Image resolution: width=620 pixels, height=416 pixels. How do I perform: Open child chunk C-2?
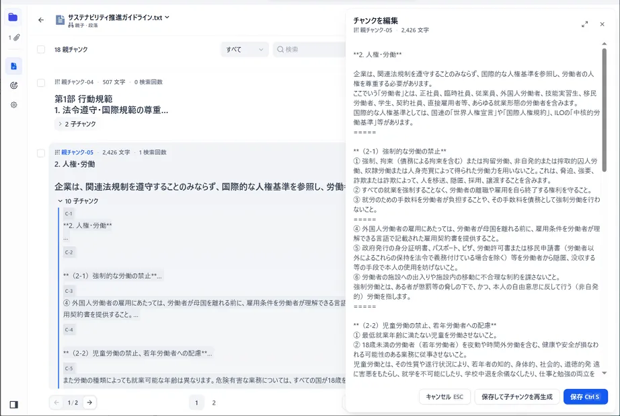point(69,252)
